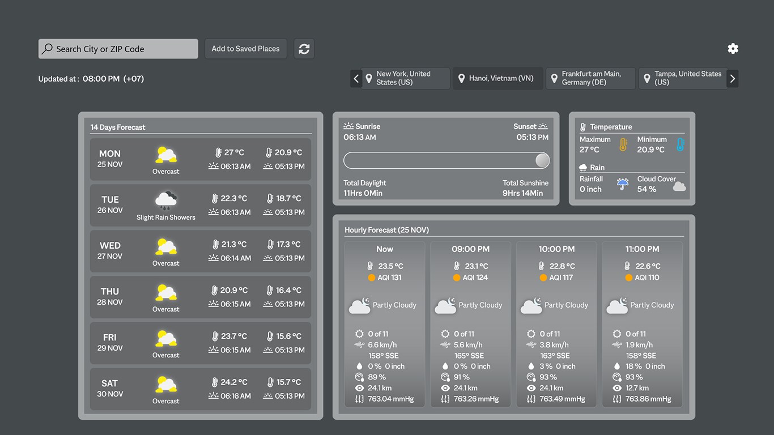Expand previous saved places with left chevron
The width and height of the screenshot is (774, 435).
[356, 78]
